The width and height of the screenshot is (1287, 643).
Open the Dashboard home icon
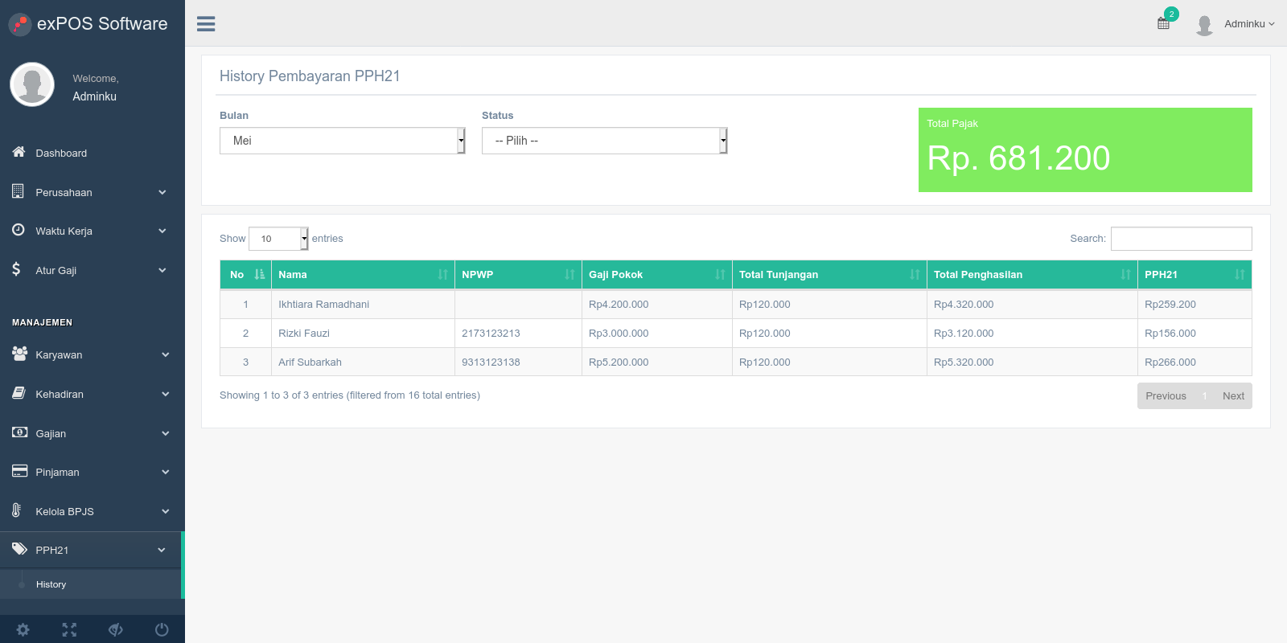[x=19, y=152]
